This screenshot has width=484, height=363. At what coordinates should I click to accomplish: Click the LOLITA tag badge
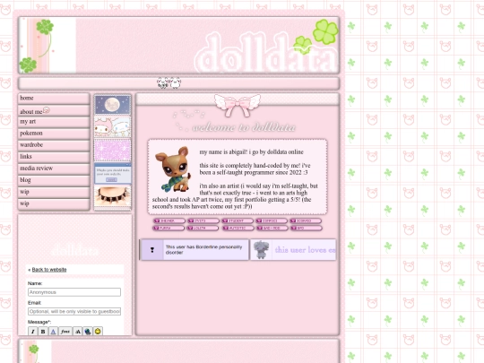coord(203,229)
